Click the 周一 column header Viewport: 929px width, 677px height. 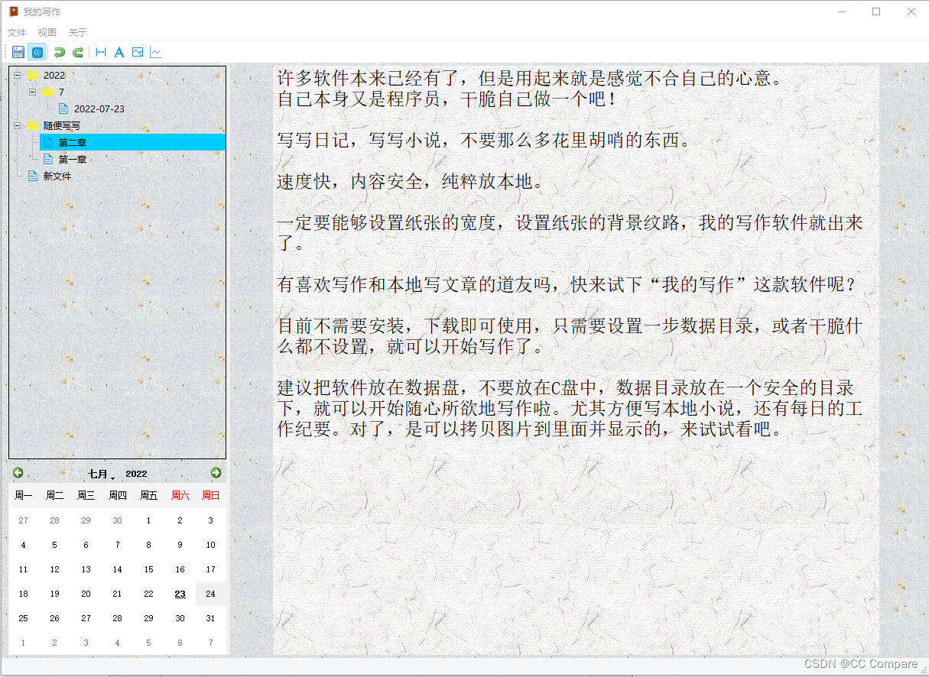(23, 496)
